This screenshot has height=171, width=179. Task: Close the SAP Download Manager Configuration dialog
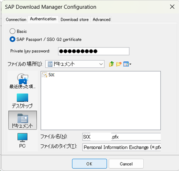click(x=172, y=7)
